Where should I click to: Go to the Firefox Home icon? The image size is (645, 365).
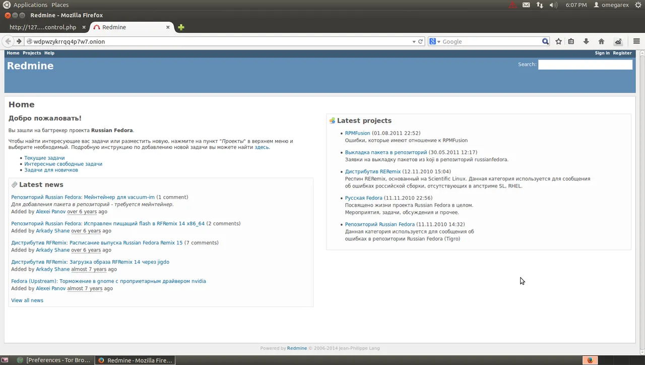click(601, 41)
